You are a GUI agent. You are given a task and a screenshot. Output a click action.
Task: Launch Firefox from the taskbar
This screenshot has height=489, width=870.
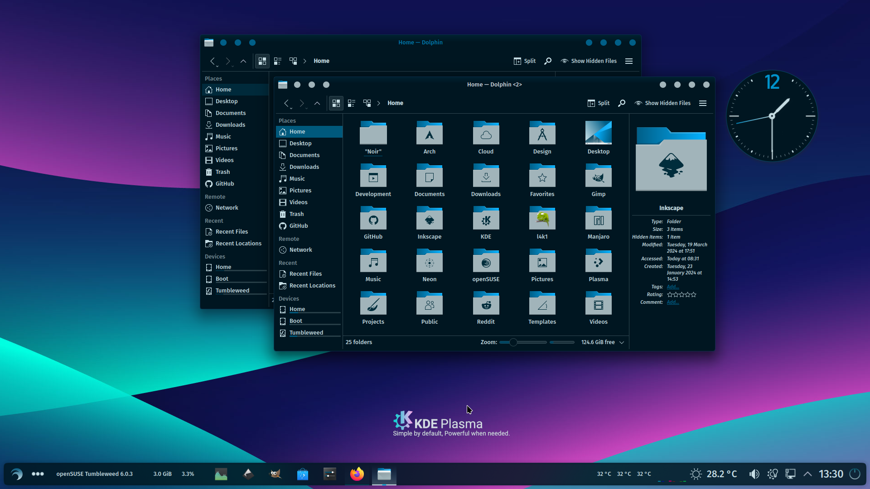357,474
